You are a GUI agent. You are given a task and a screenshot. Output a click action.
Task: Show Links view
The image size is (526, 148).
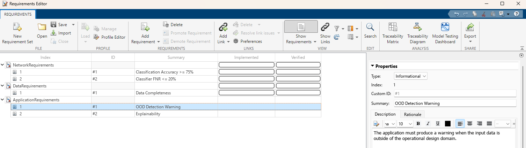point(325,33)
